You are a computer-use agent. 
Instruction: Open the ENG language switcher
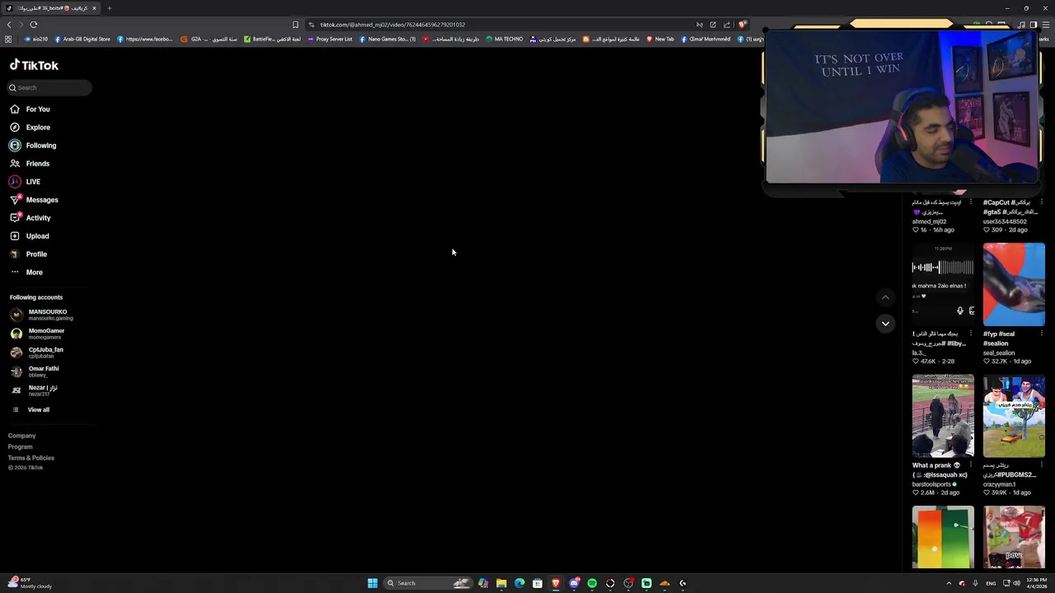point(991,583)
